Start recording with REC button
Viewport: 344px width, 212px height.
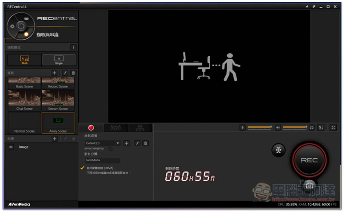(x=309, y=160)
